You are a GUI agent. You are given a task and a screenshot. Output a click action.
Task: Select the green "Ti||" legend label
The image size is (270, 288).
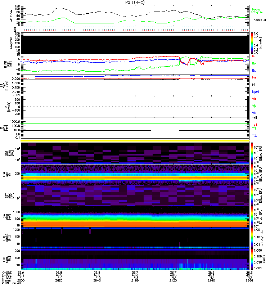pos(254,129)
